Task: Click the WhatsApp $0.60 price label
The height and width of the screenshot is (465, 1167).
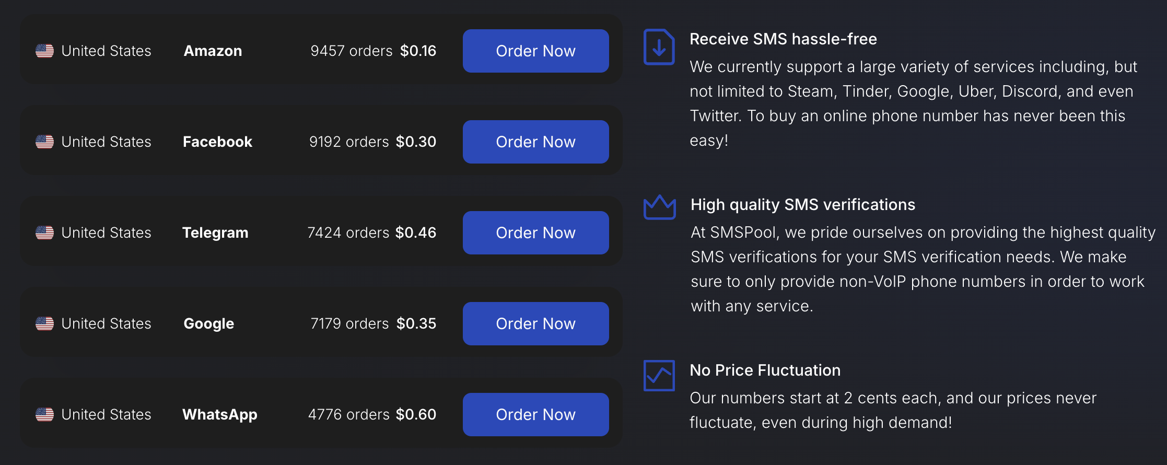Action: [416, 414]
